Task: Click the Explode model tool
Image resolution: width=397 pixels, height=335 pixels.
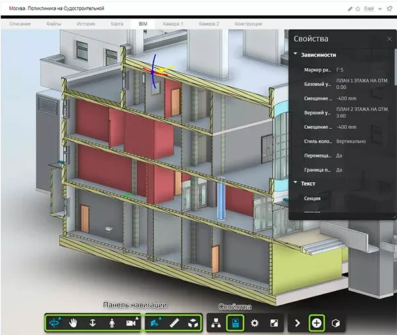Action: coord(193,323)
